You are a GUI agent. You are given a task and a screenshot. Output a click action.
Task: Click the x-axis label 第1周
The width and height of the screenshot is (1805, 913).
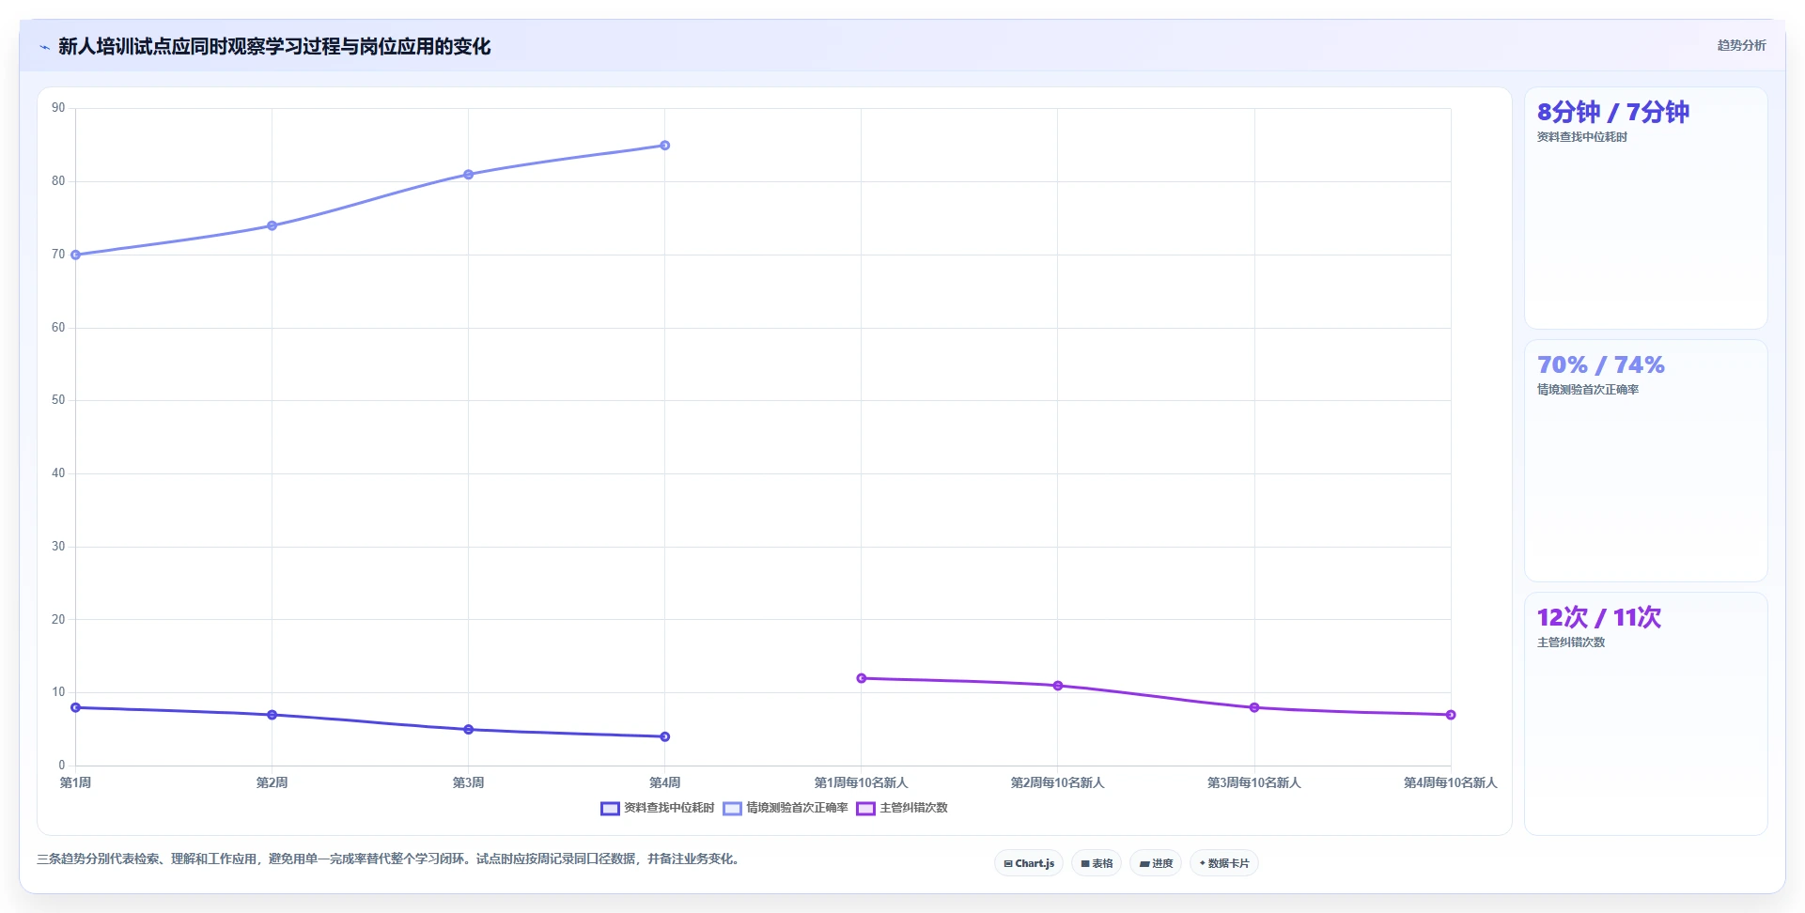point(76,782)
